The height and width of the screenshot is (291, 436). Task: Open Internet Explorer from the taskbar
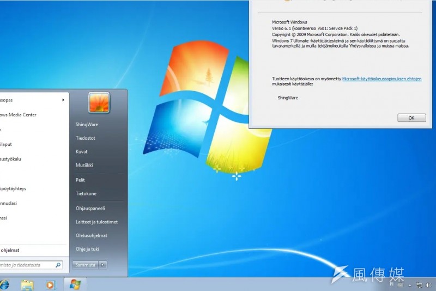(x=4, y=285)
